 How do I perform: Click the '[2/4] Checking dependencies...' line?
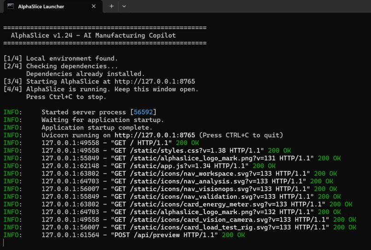click(x=61, y=66)
